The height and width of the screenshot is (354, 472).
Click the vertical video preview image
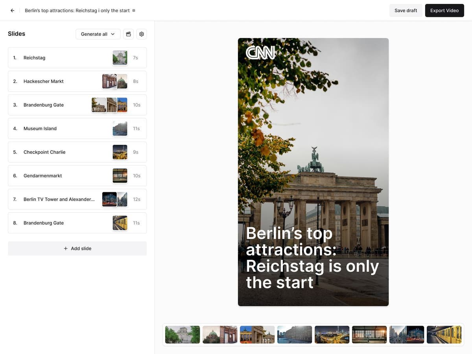[313, 172]
